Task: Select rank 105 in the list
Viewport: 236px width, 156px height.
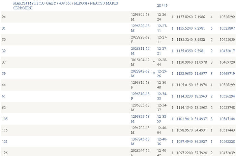Action: tap(5, 119)
